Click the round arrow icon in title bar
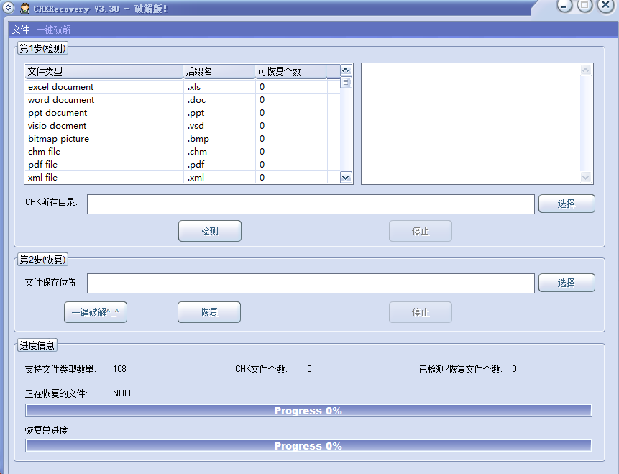The width and height of the screenshot is (619, 474). pos(7,8)
